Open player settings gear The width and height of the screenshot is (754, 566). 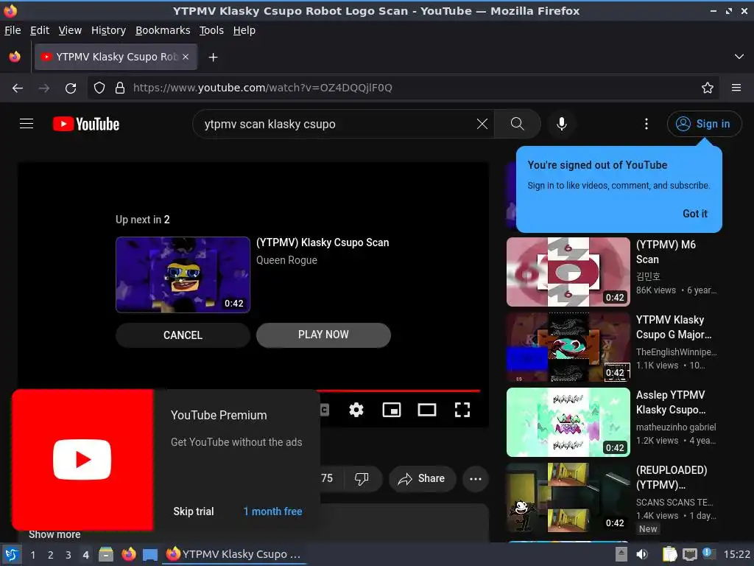(356, 410)
